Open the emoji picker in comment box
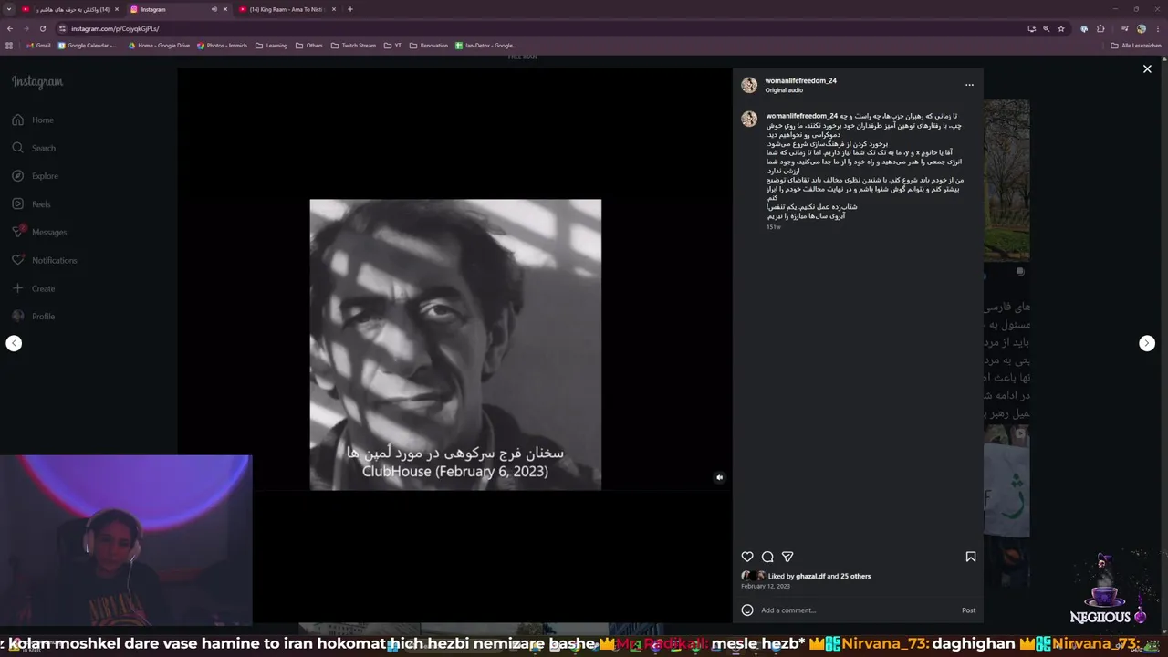This screenshot has width=1168, height=657. coord(747,610)
